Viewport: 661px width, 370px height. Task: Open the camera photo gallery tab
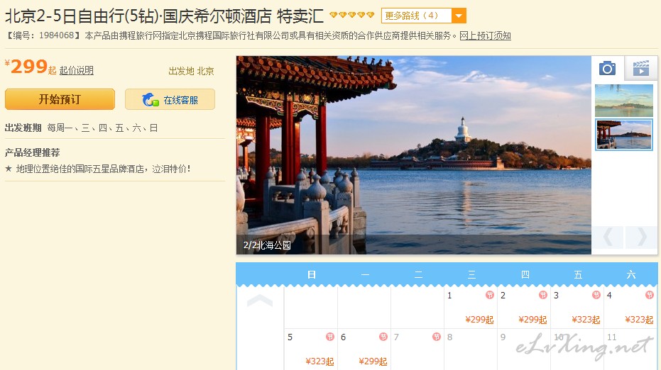[607, 68]
